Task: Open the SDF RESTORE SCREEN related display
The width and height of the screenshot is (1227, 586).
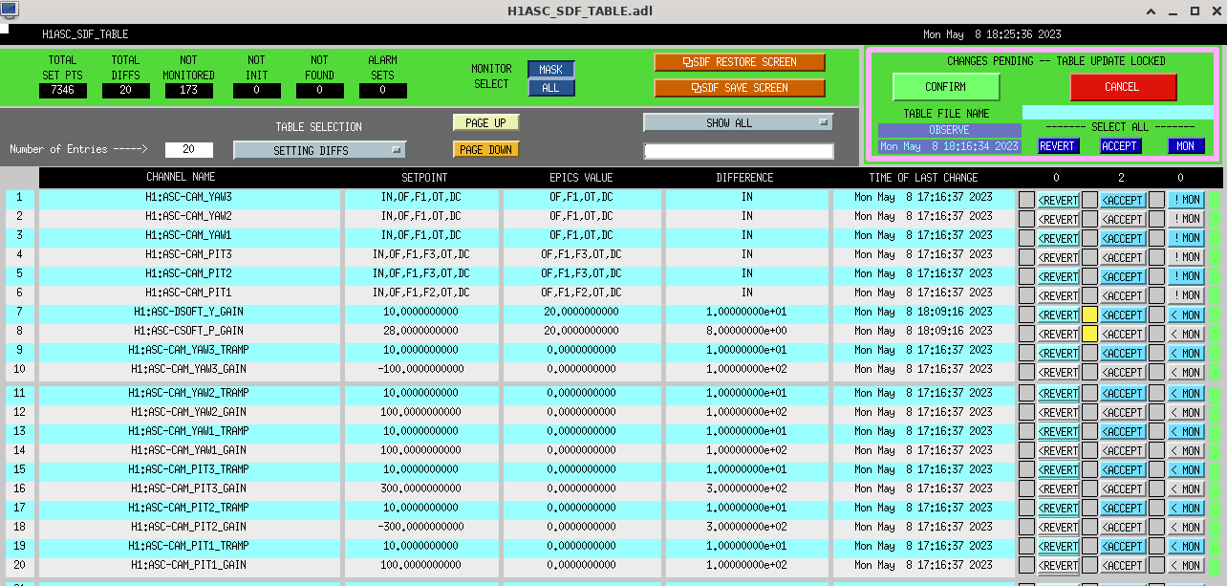Action: click(740, 62)
